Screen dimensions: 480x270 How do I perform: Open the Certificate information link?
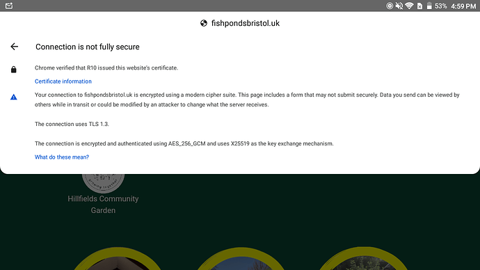(x=63, y=81)
